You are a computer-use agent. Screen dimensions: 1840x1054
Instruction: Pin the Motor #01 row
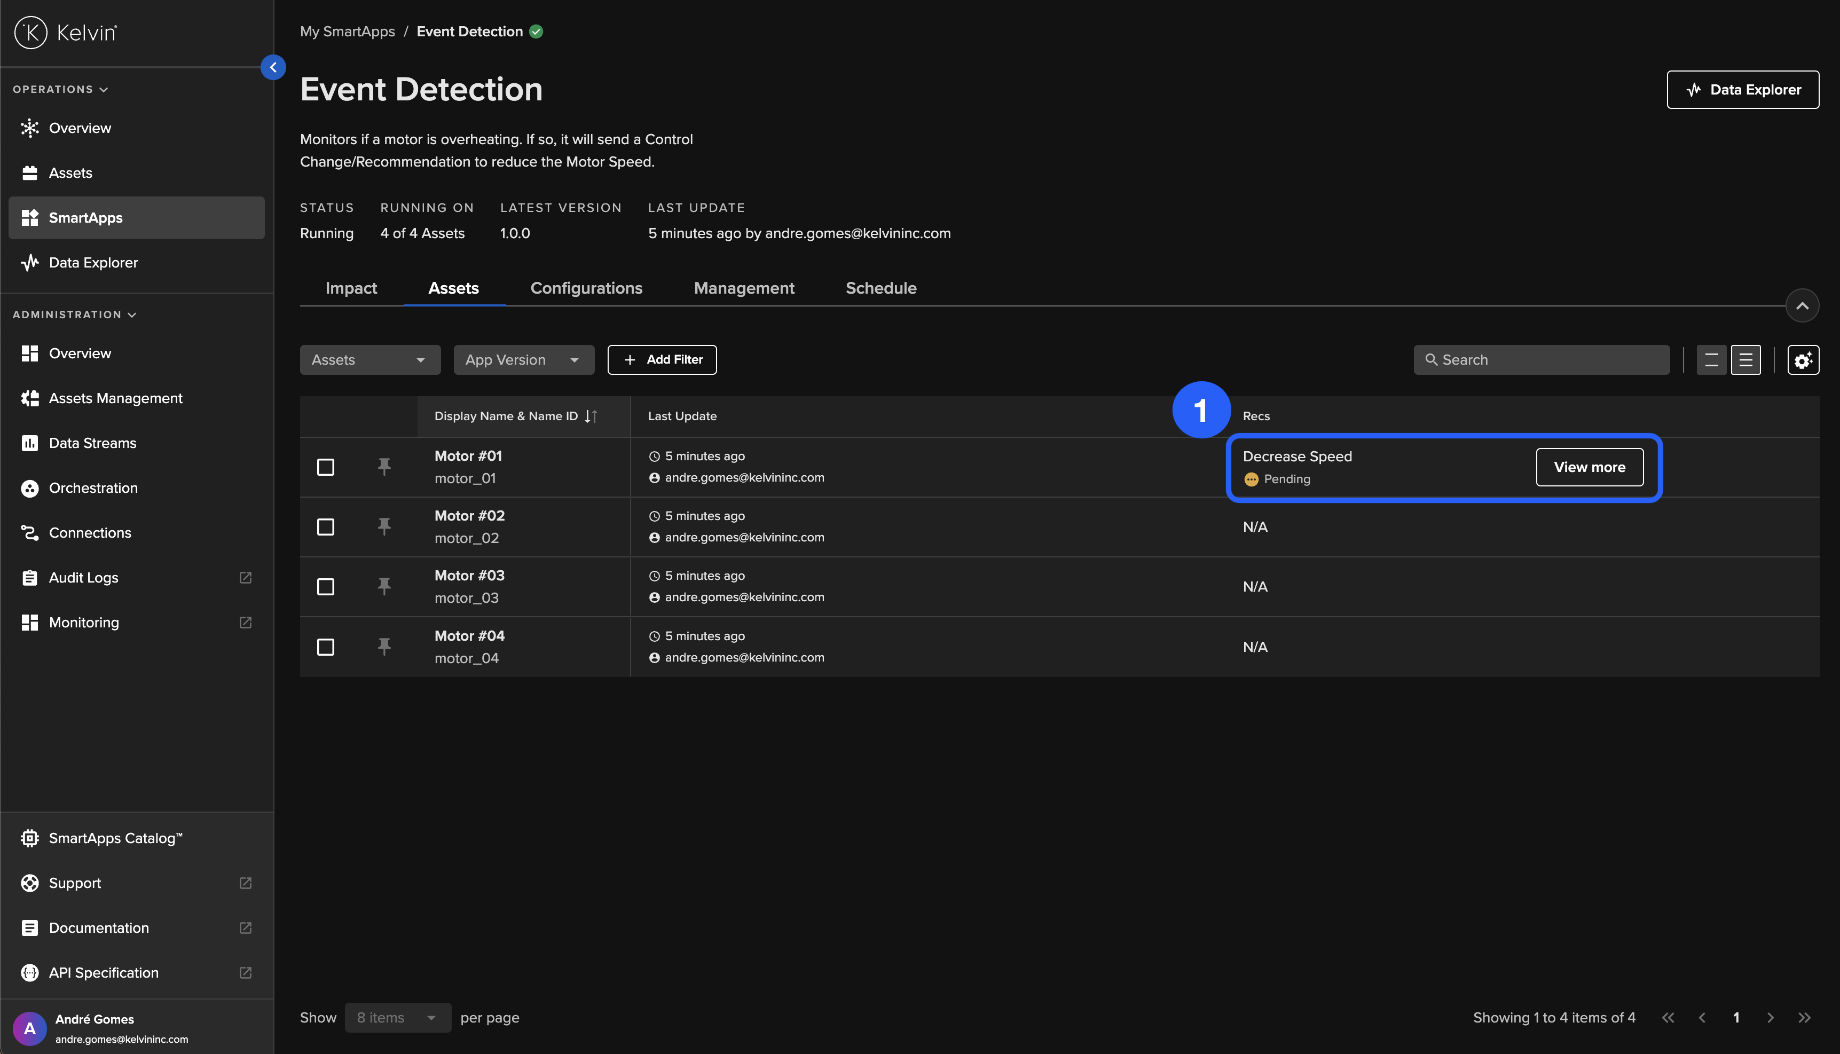point(384,467)
